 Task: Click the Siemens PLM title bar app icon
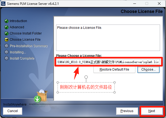point(3,4)
